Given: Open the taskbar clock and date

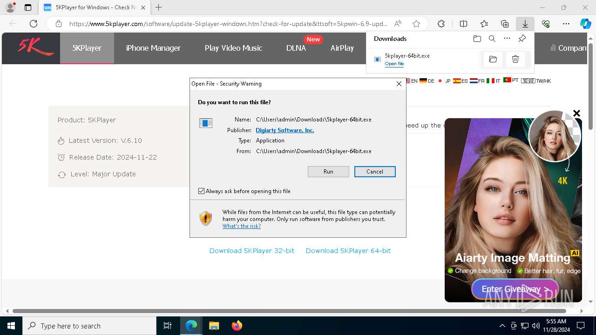Looking at the screenshot, I should pyautogui.click(x=555, y=326).
